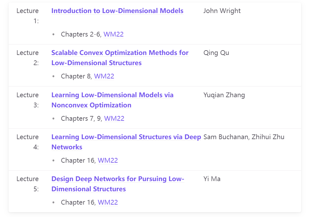Click the WM22 link after Chapters 7, 9
332x217 pixels.
(x=114, y=119)
